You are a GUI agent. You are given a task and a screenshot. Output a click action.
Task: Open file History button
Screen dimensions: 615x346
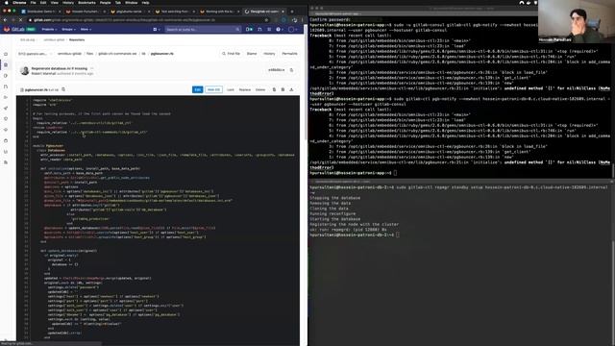pyautogui.click(x=269, y=54)
